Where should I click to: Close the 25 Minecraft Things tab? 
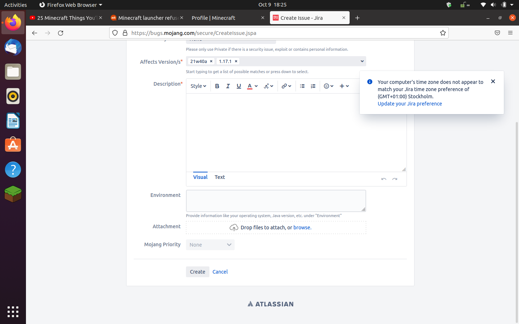[101, 18]
